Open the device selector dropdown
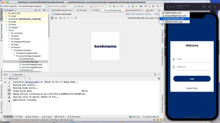 coord(57,6)
